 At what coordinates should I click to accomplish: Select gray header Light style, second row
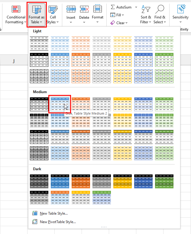point(102,60)
